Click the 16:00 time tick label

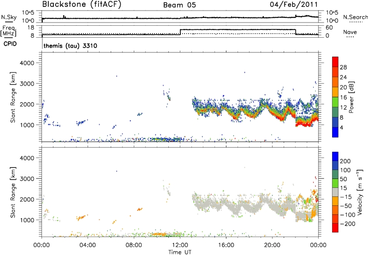click(x=226, y=245)
